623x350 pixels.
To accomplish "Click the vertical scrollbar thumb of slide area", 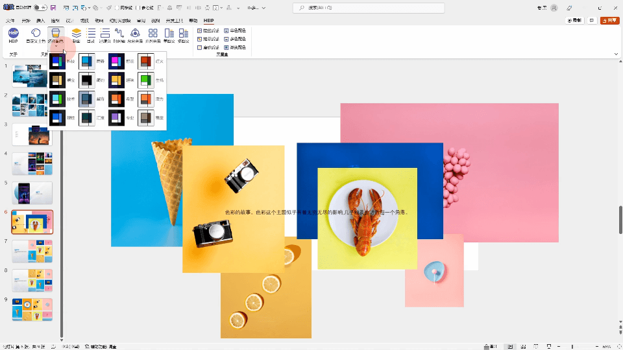I will pos(620,220).
